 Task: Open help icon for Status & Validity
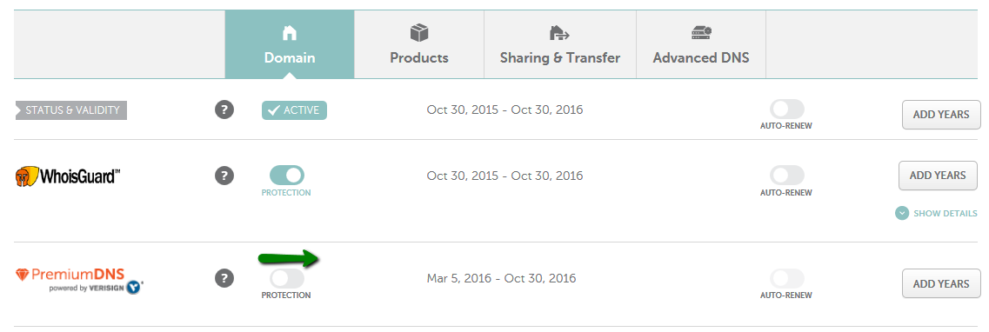click(224, 110)
